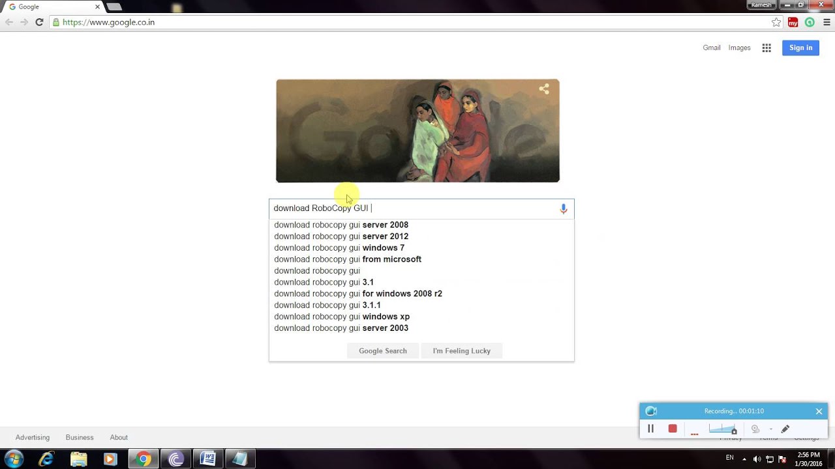Close the Google tab
Viewport: 835px width, 469px height.
tap(99, 7)
